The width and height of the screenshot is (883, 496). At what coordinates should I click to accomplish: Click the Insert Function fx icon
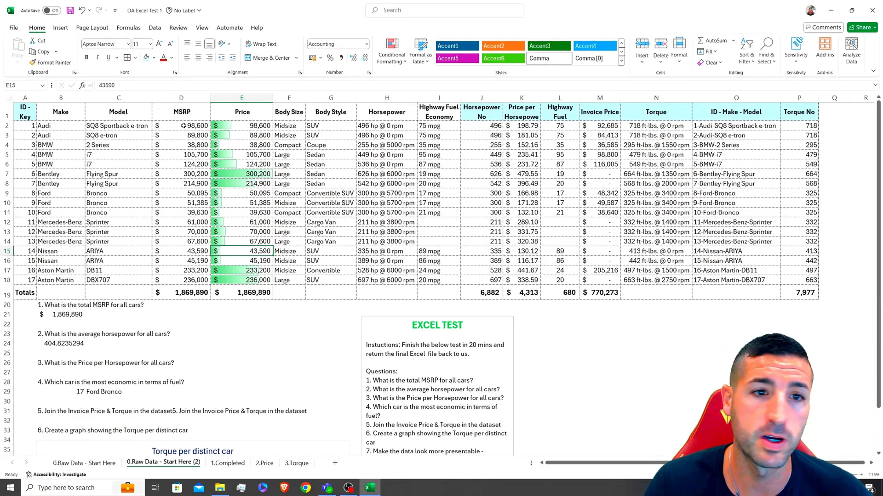(82, 85)
